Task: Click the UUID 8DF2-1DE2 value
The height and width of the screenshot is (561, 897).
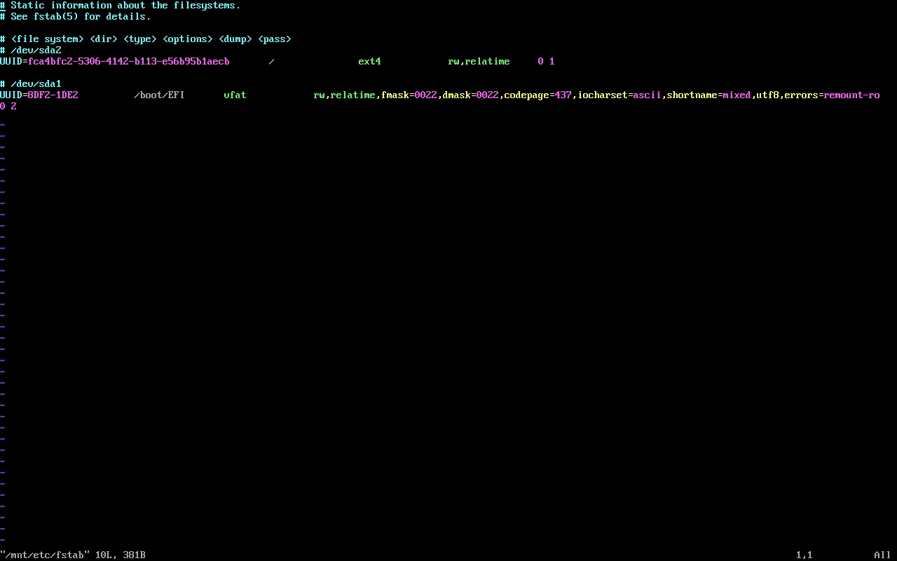Action: tap(53, 95)
